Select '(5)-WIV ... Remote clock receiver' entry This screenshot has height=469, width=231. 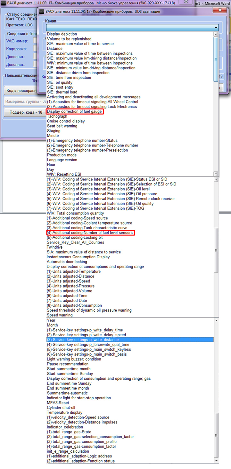click(x=111, y=199)
